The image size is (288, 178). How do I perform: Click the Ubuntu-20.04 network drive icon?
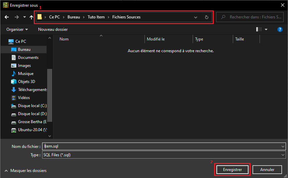(14, 130)
